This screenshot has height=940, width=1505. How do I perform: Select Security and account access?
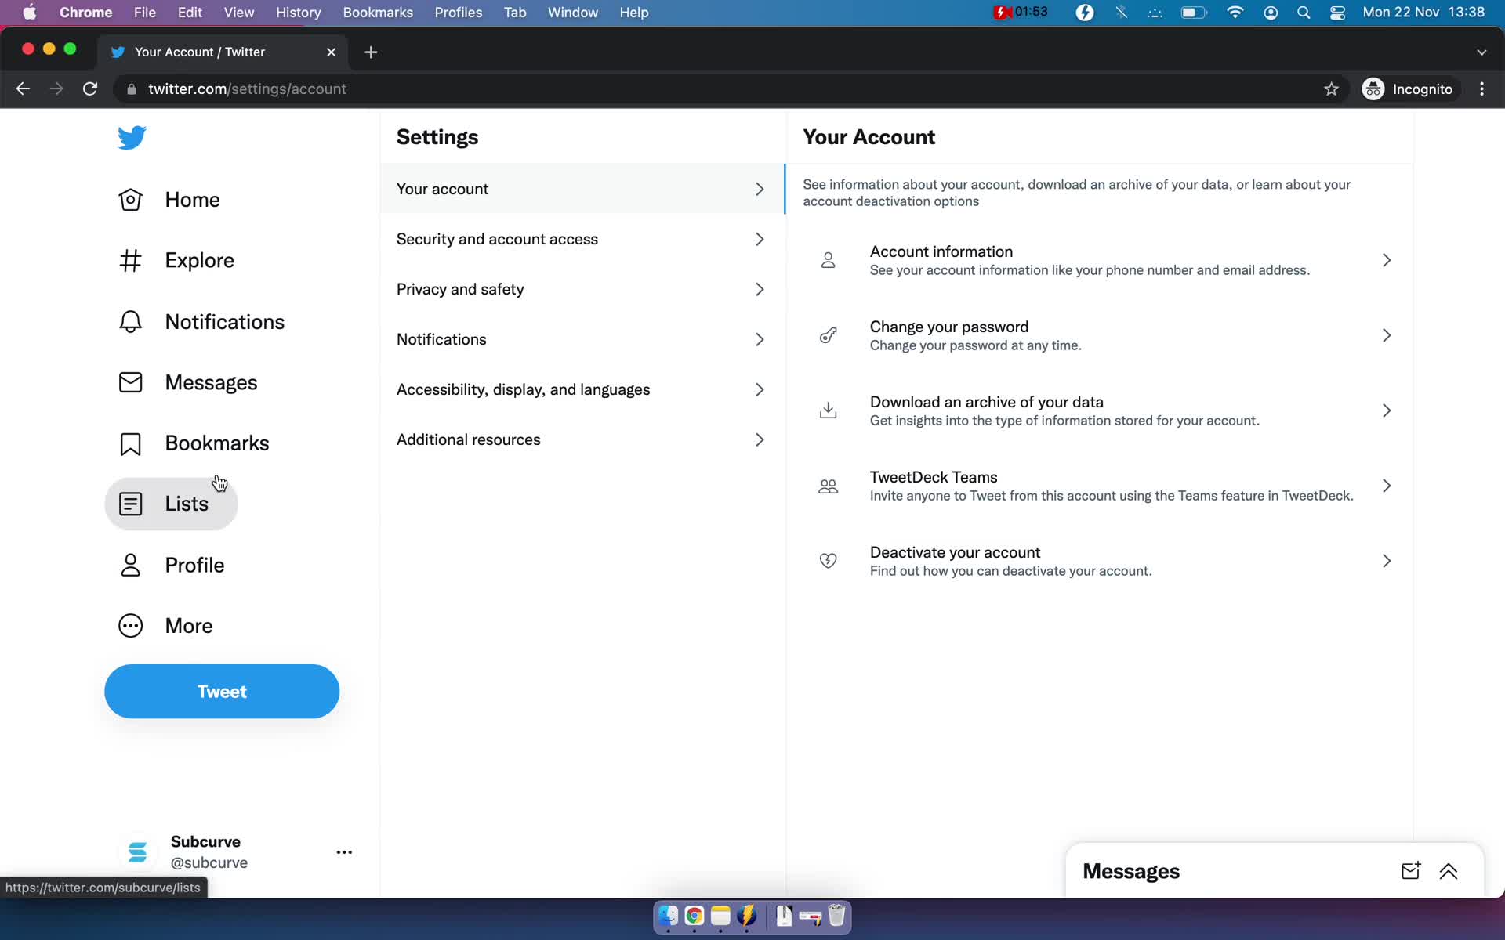582,239
